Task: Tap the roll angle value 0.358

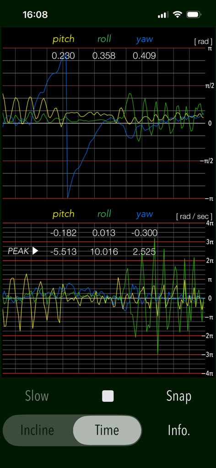Action: tap(104, 56)
